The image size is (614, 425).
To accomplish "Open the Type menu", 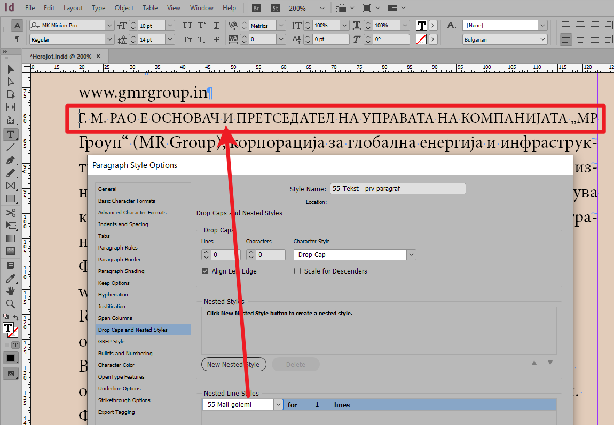I will point(98,8).
